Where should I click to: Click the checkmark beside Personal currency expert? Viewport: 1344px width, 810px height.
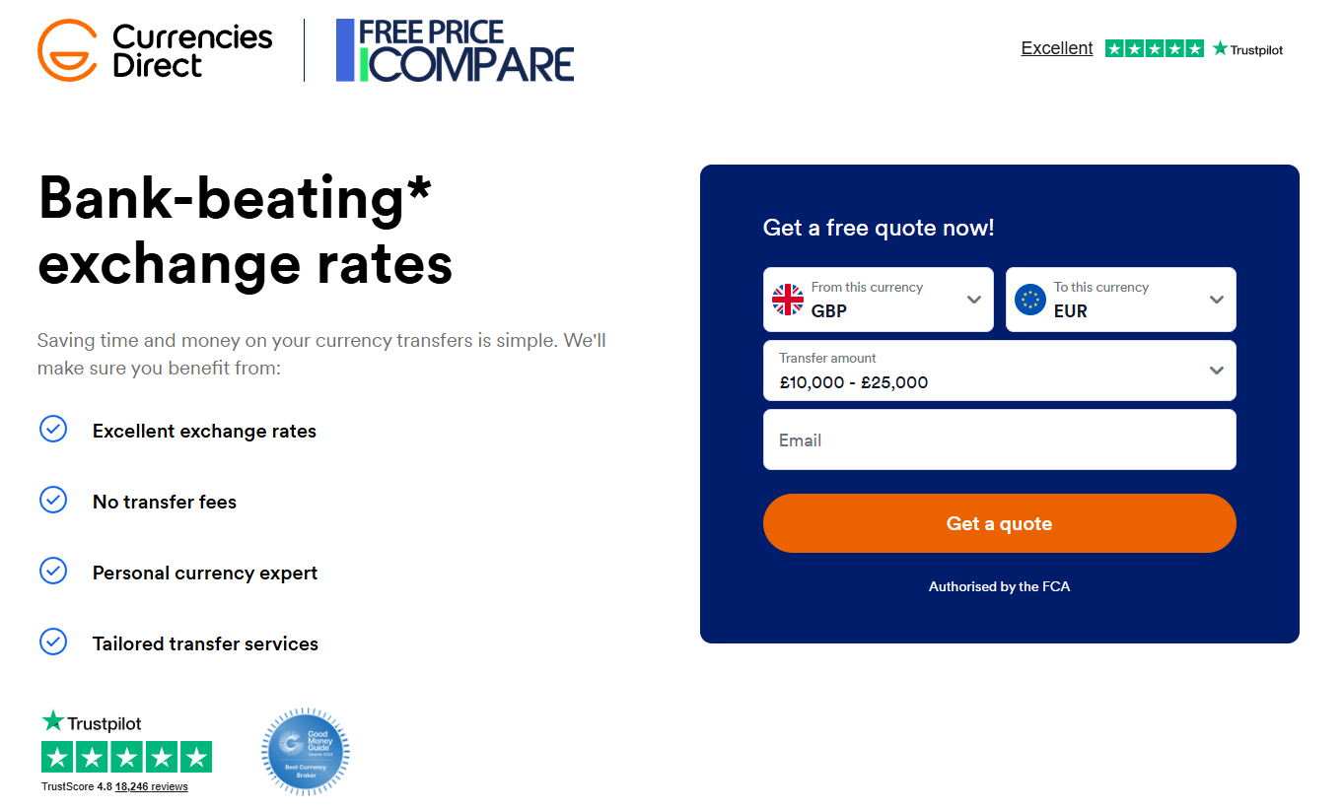(53, 571)
